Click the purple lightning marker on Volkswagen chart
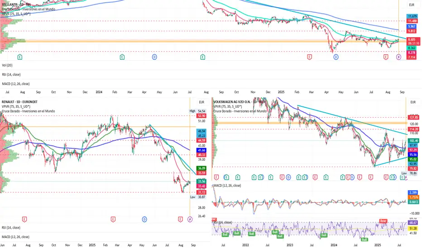This screenshot has height=249, width=422. point(406,177)
